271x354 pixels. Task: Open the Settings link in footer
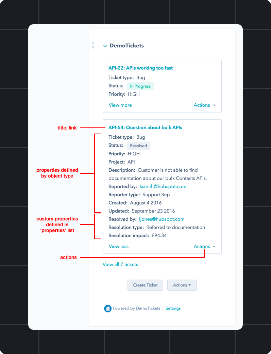point(173,308)
